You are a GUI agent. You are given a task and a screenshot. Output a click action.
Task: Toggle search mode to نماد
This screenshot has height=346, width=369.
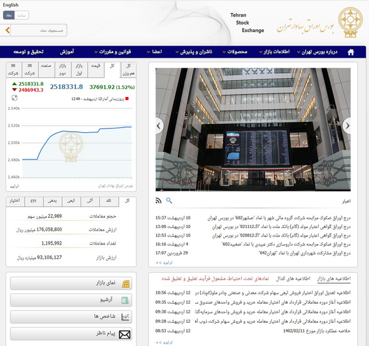pyautogui.click(x=9, y=15)
